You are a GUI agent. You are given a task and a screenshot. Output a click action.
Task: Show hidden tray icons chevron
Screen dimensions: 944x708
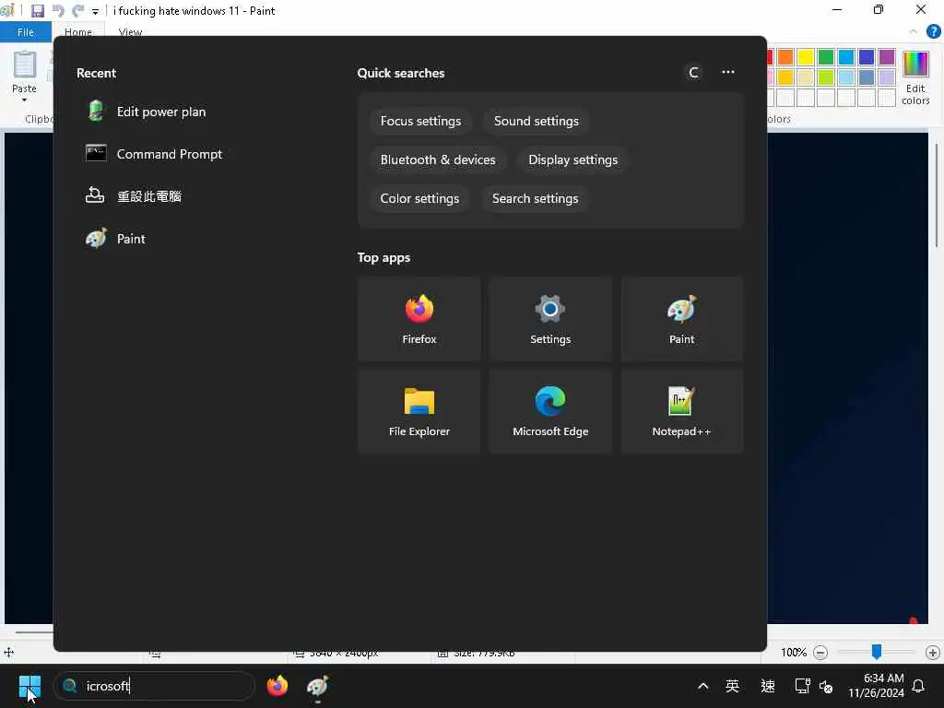coord(702,686)
